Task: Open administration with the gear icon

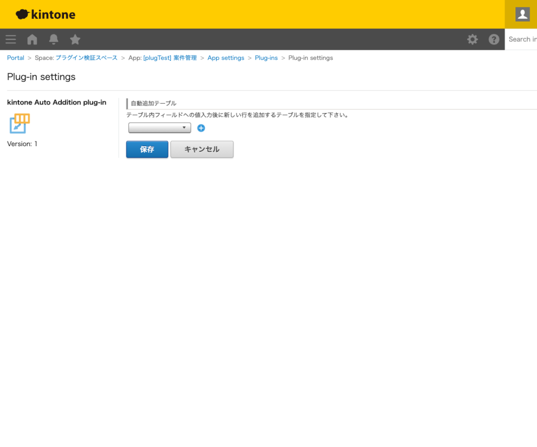Action: [x=472, y=39]
